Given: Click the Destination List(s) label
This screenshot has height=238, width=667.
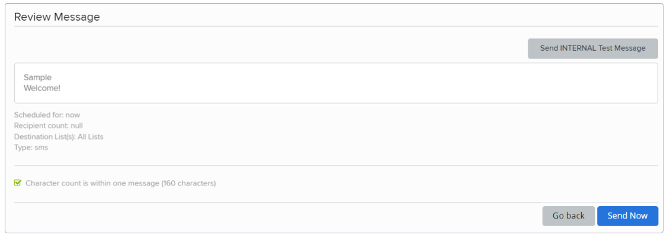Looking at the screenshot, I should [x=44, y=136].
